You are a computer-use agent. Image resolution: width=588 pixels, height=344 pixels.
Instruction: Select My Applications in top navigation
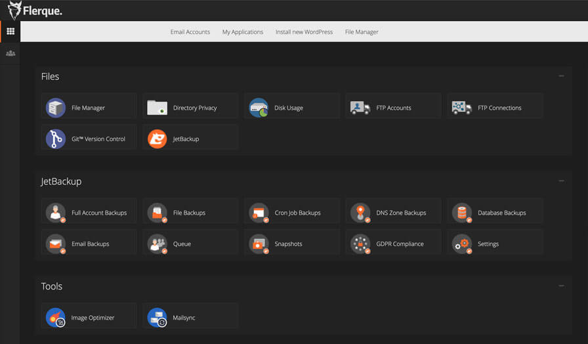click(x=242, y=32)
